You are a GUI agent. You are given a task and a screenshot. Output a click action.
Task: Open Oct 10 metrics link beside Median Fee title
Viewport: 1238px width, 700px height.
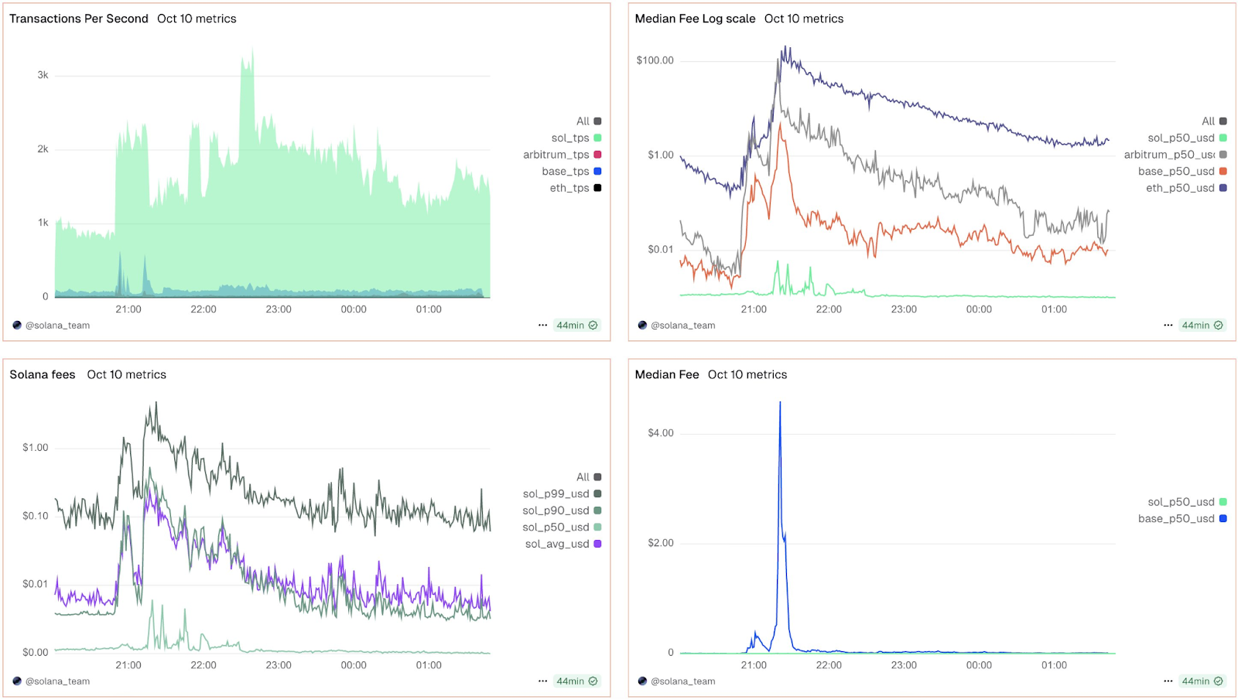[x=747, y=374]
